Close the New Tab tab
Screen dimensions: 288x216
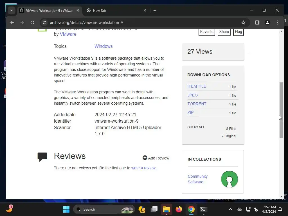click(x=145, y=10)
